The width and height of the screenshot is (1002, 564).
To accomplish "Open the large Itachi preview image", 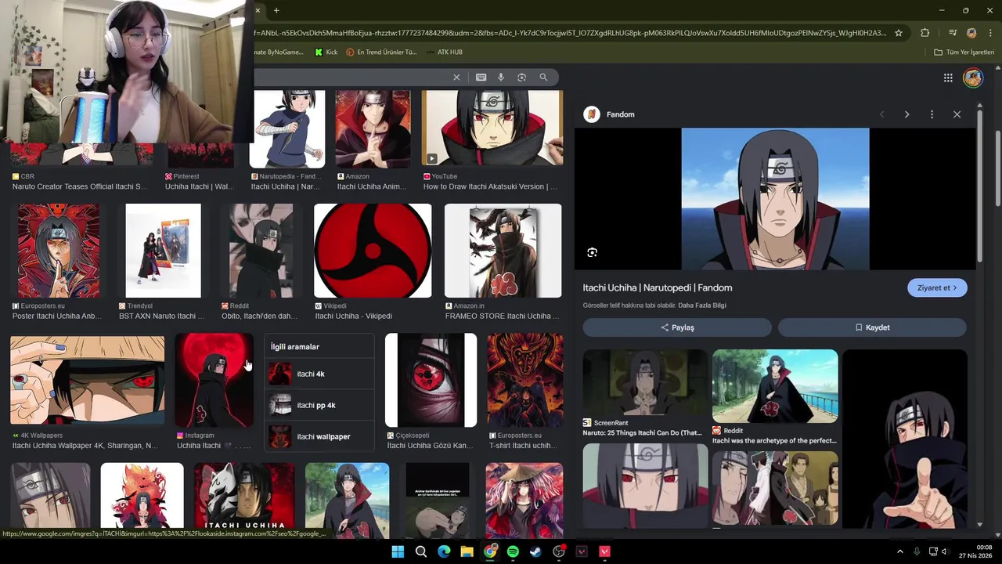I will [x=775, y=199].
